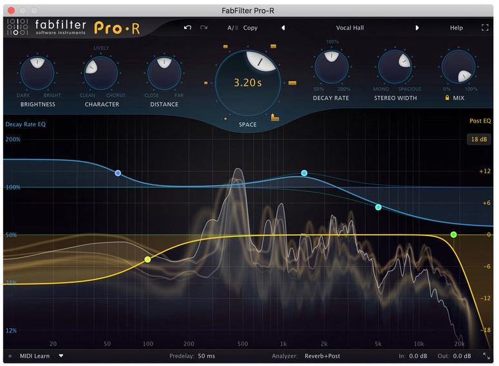Click the Distance knob
The image size is (499, 366).
(x=164, y=73)
